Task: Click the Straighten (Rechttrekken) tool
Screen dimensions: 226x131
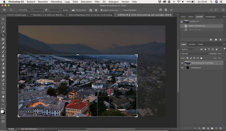Action: [79, 10]
